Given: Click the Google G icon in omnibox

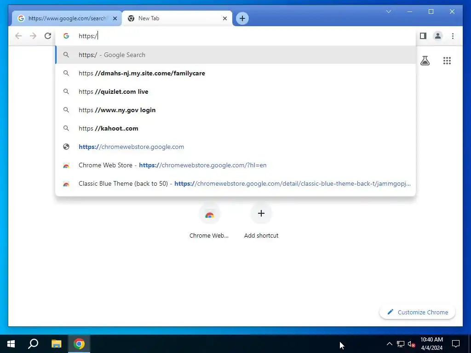Looking at the screenshot, I should coord(66,36).
